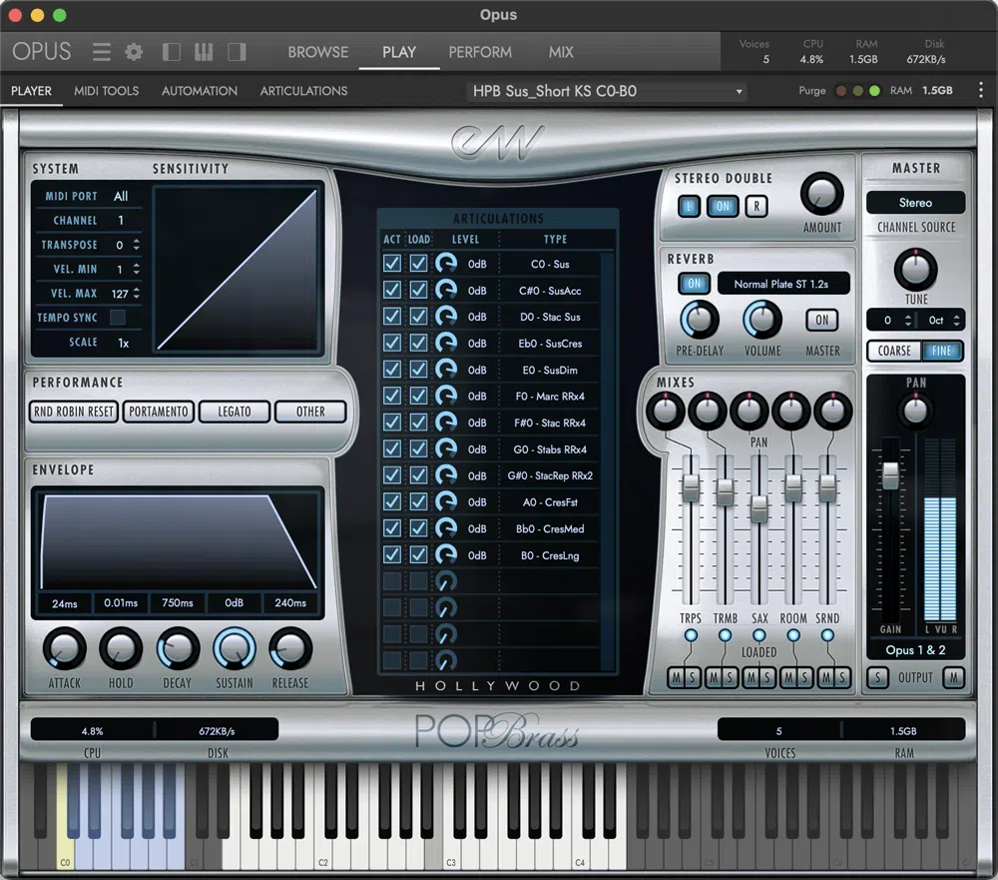Mute the TRPS mix channel
Viewport: 998px width, 880px height.
pos(677,678)
